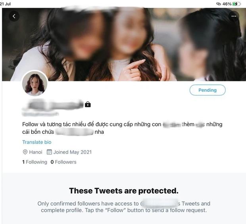Click the Translate bio link
The image size is (246, 224).
pyautogui.click(x=37, y=142)
